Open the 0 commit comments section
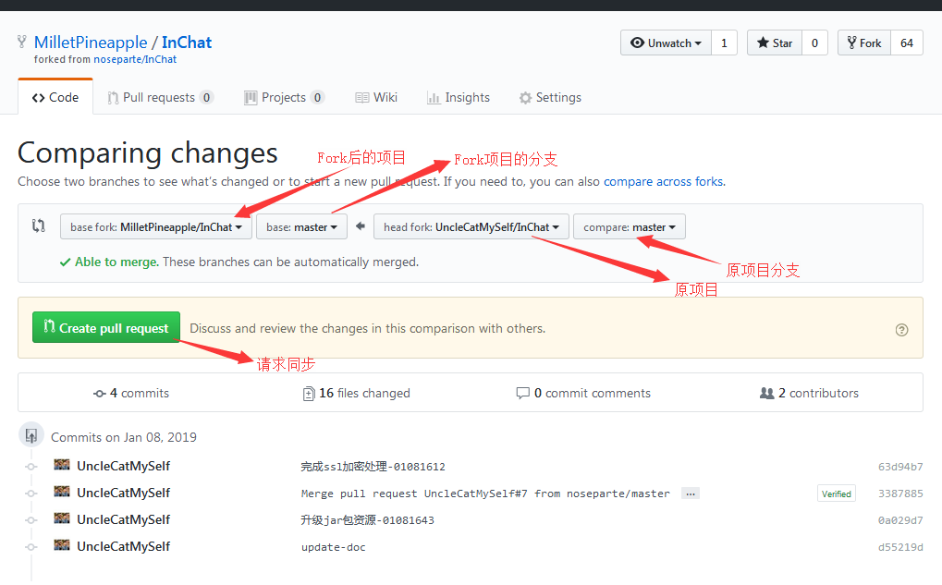 (x=583, y=393)
